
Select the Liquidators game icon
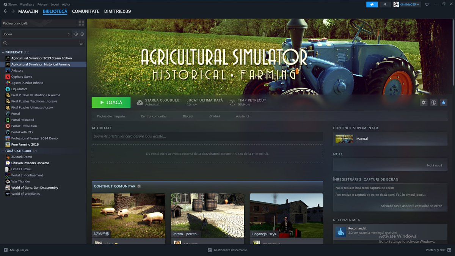coord(8,89)
